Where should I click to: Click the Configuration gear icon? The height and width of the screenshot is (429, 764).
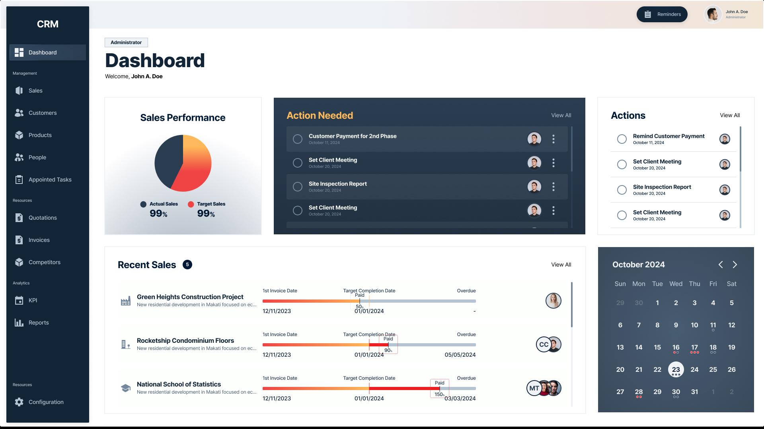click(x=19, y=402)
